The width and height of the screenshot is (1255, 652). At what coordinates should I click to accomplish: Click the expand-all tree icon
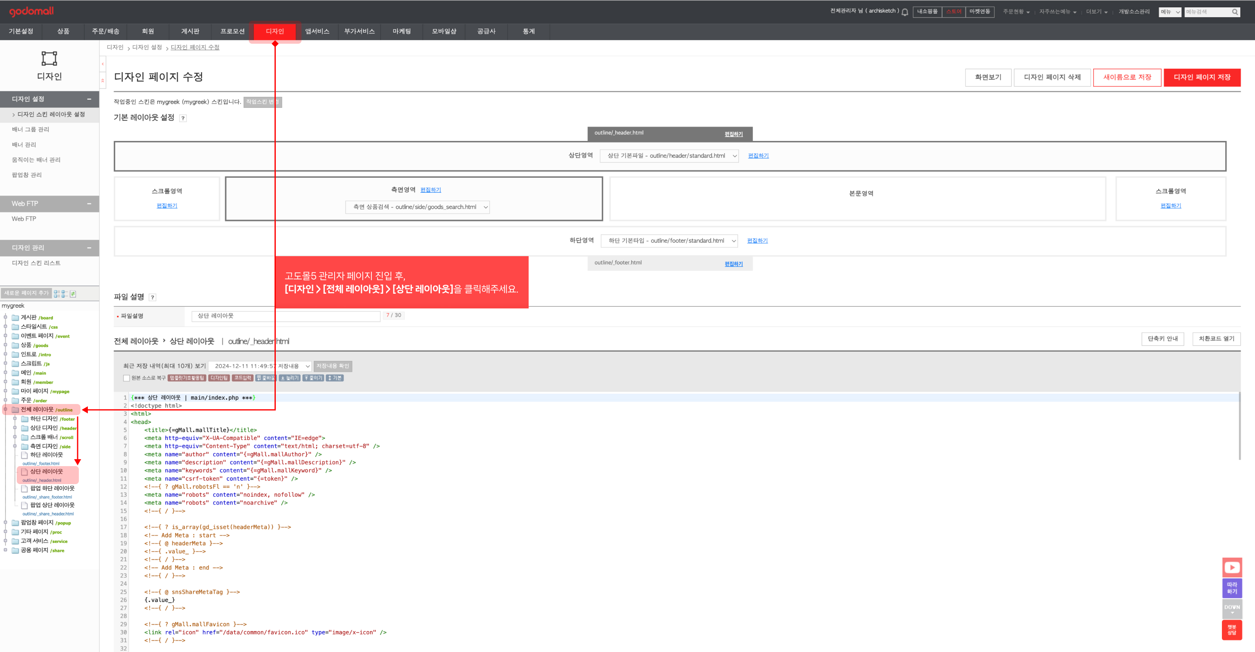click(57, 294)
